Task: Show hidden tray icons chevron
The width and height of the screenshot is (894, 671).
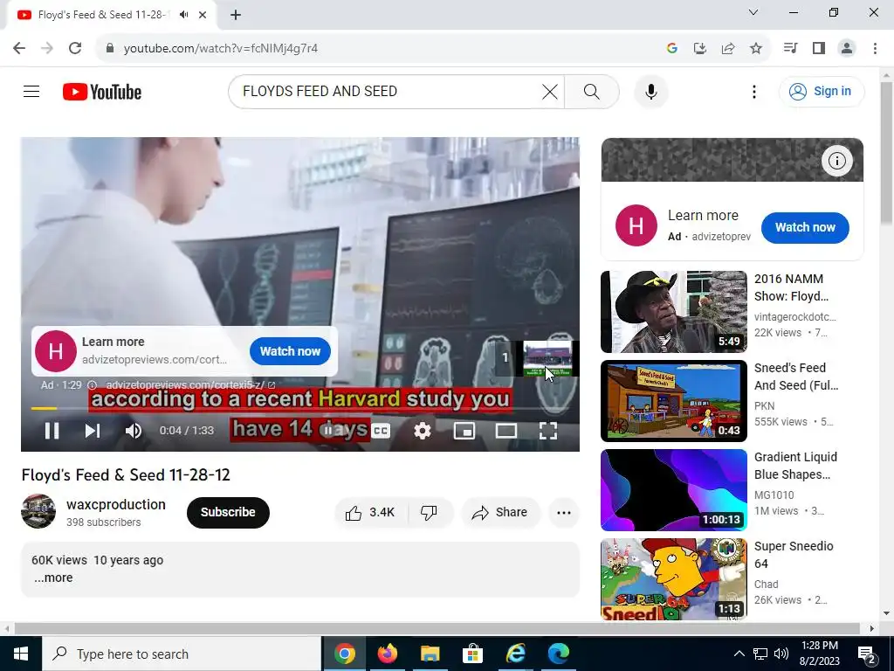Action: click(x=739, y=654)
